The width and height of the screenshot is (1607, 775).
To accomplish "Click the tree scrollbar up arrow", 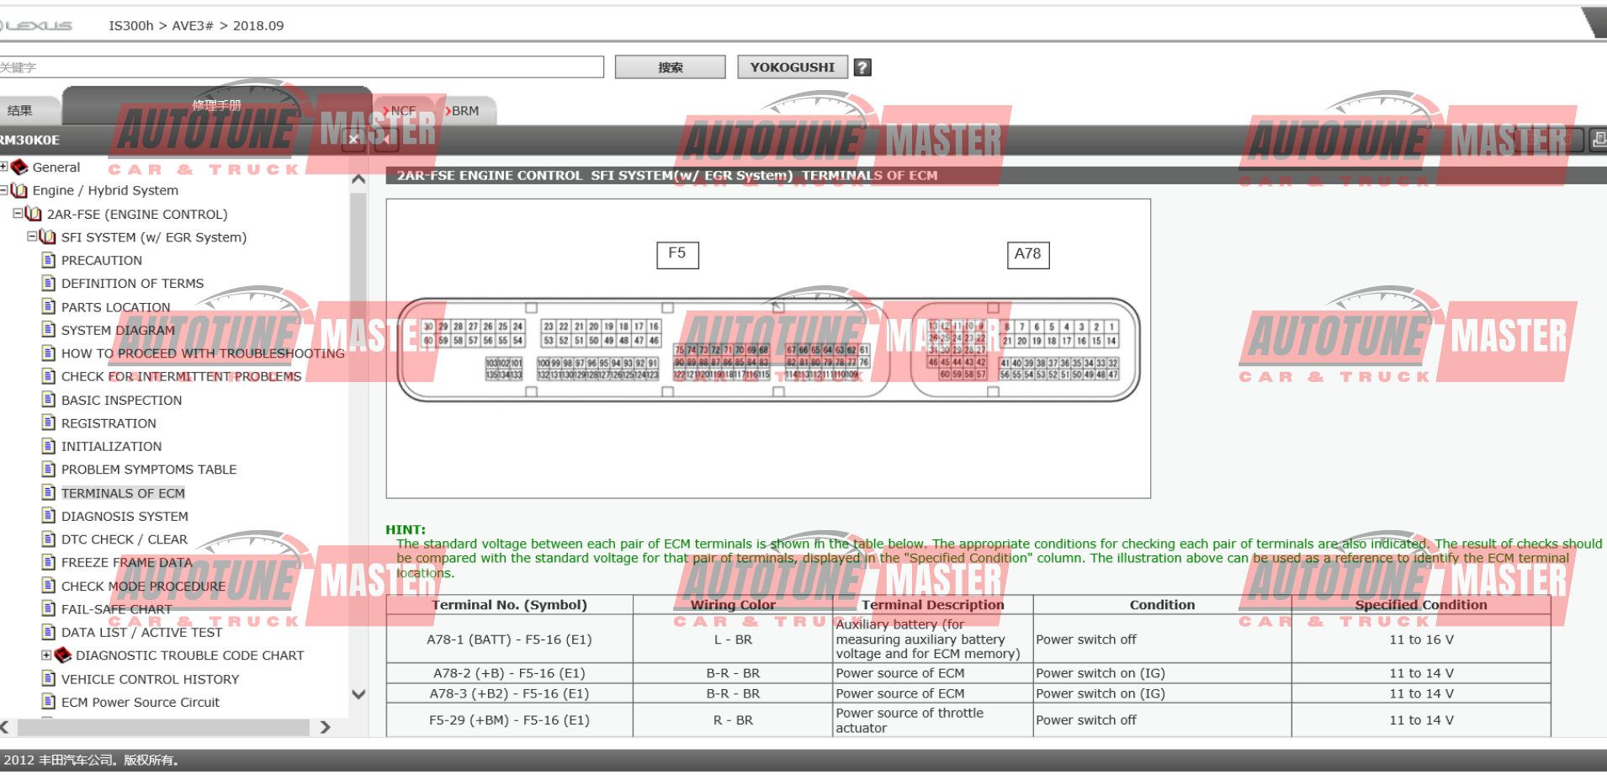I will (358, 179).
